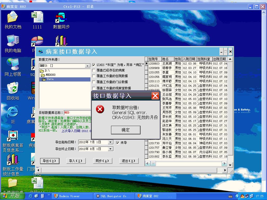This screenshot has height=200, width=267.
Task: Open 导出起始日期 date dropdown
Action: [x=110, y=142]
